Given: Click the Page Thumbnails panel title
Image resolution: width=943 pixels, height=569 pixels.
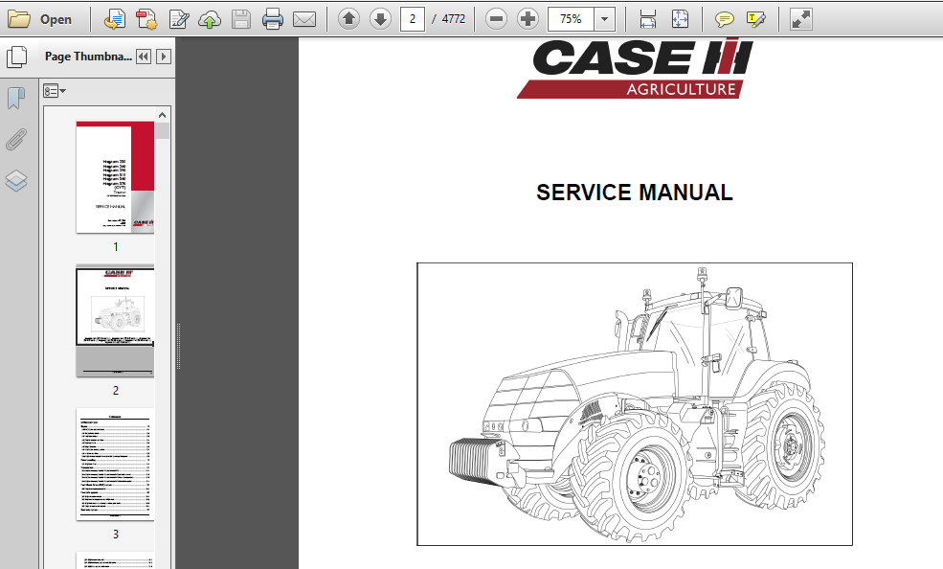Looking at the screenshot, I should 88,57.
